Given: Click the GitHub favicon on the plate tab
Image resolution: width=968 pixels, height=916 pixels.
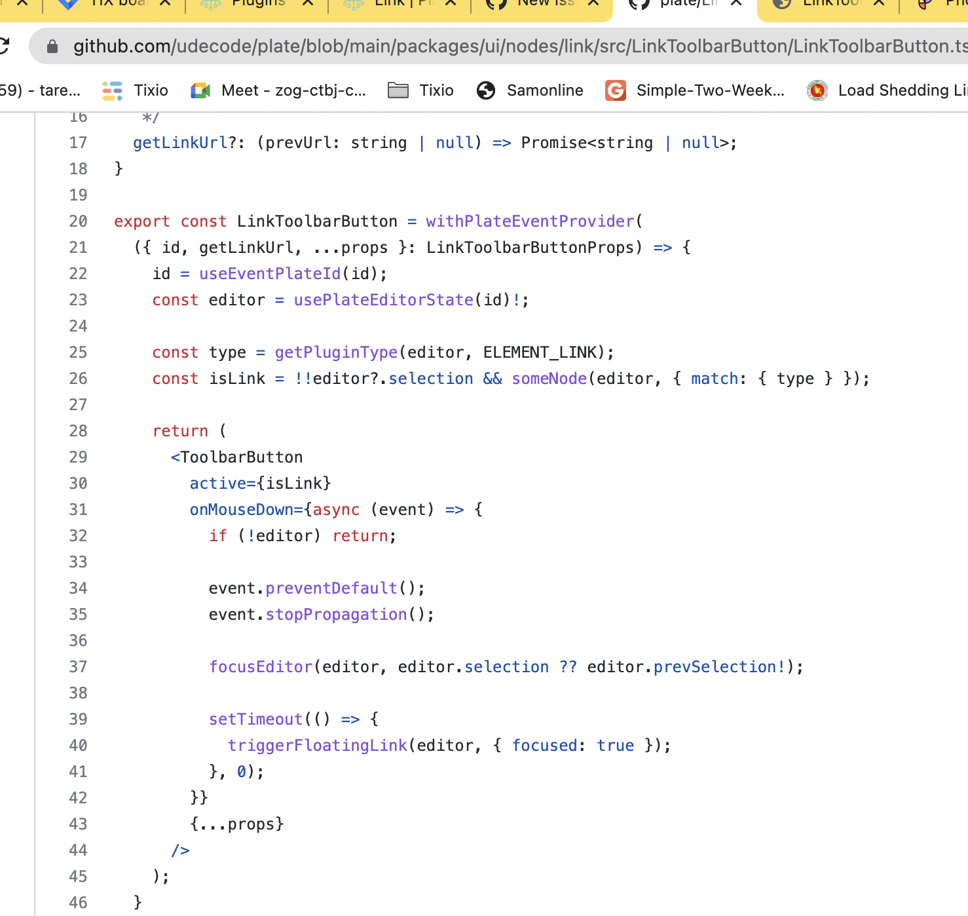Looking at the screenshot, I should 637,5.
